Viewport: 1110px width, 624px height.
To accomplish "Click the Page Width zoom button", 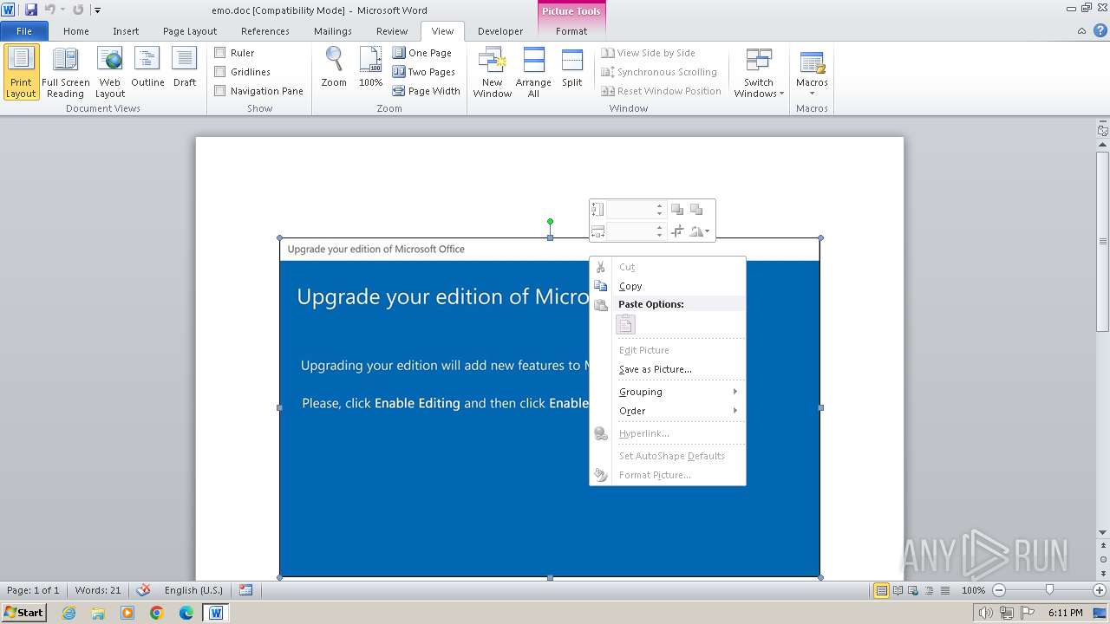I will pos(427,91).
